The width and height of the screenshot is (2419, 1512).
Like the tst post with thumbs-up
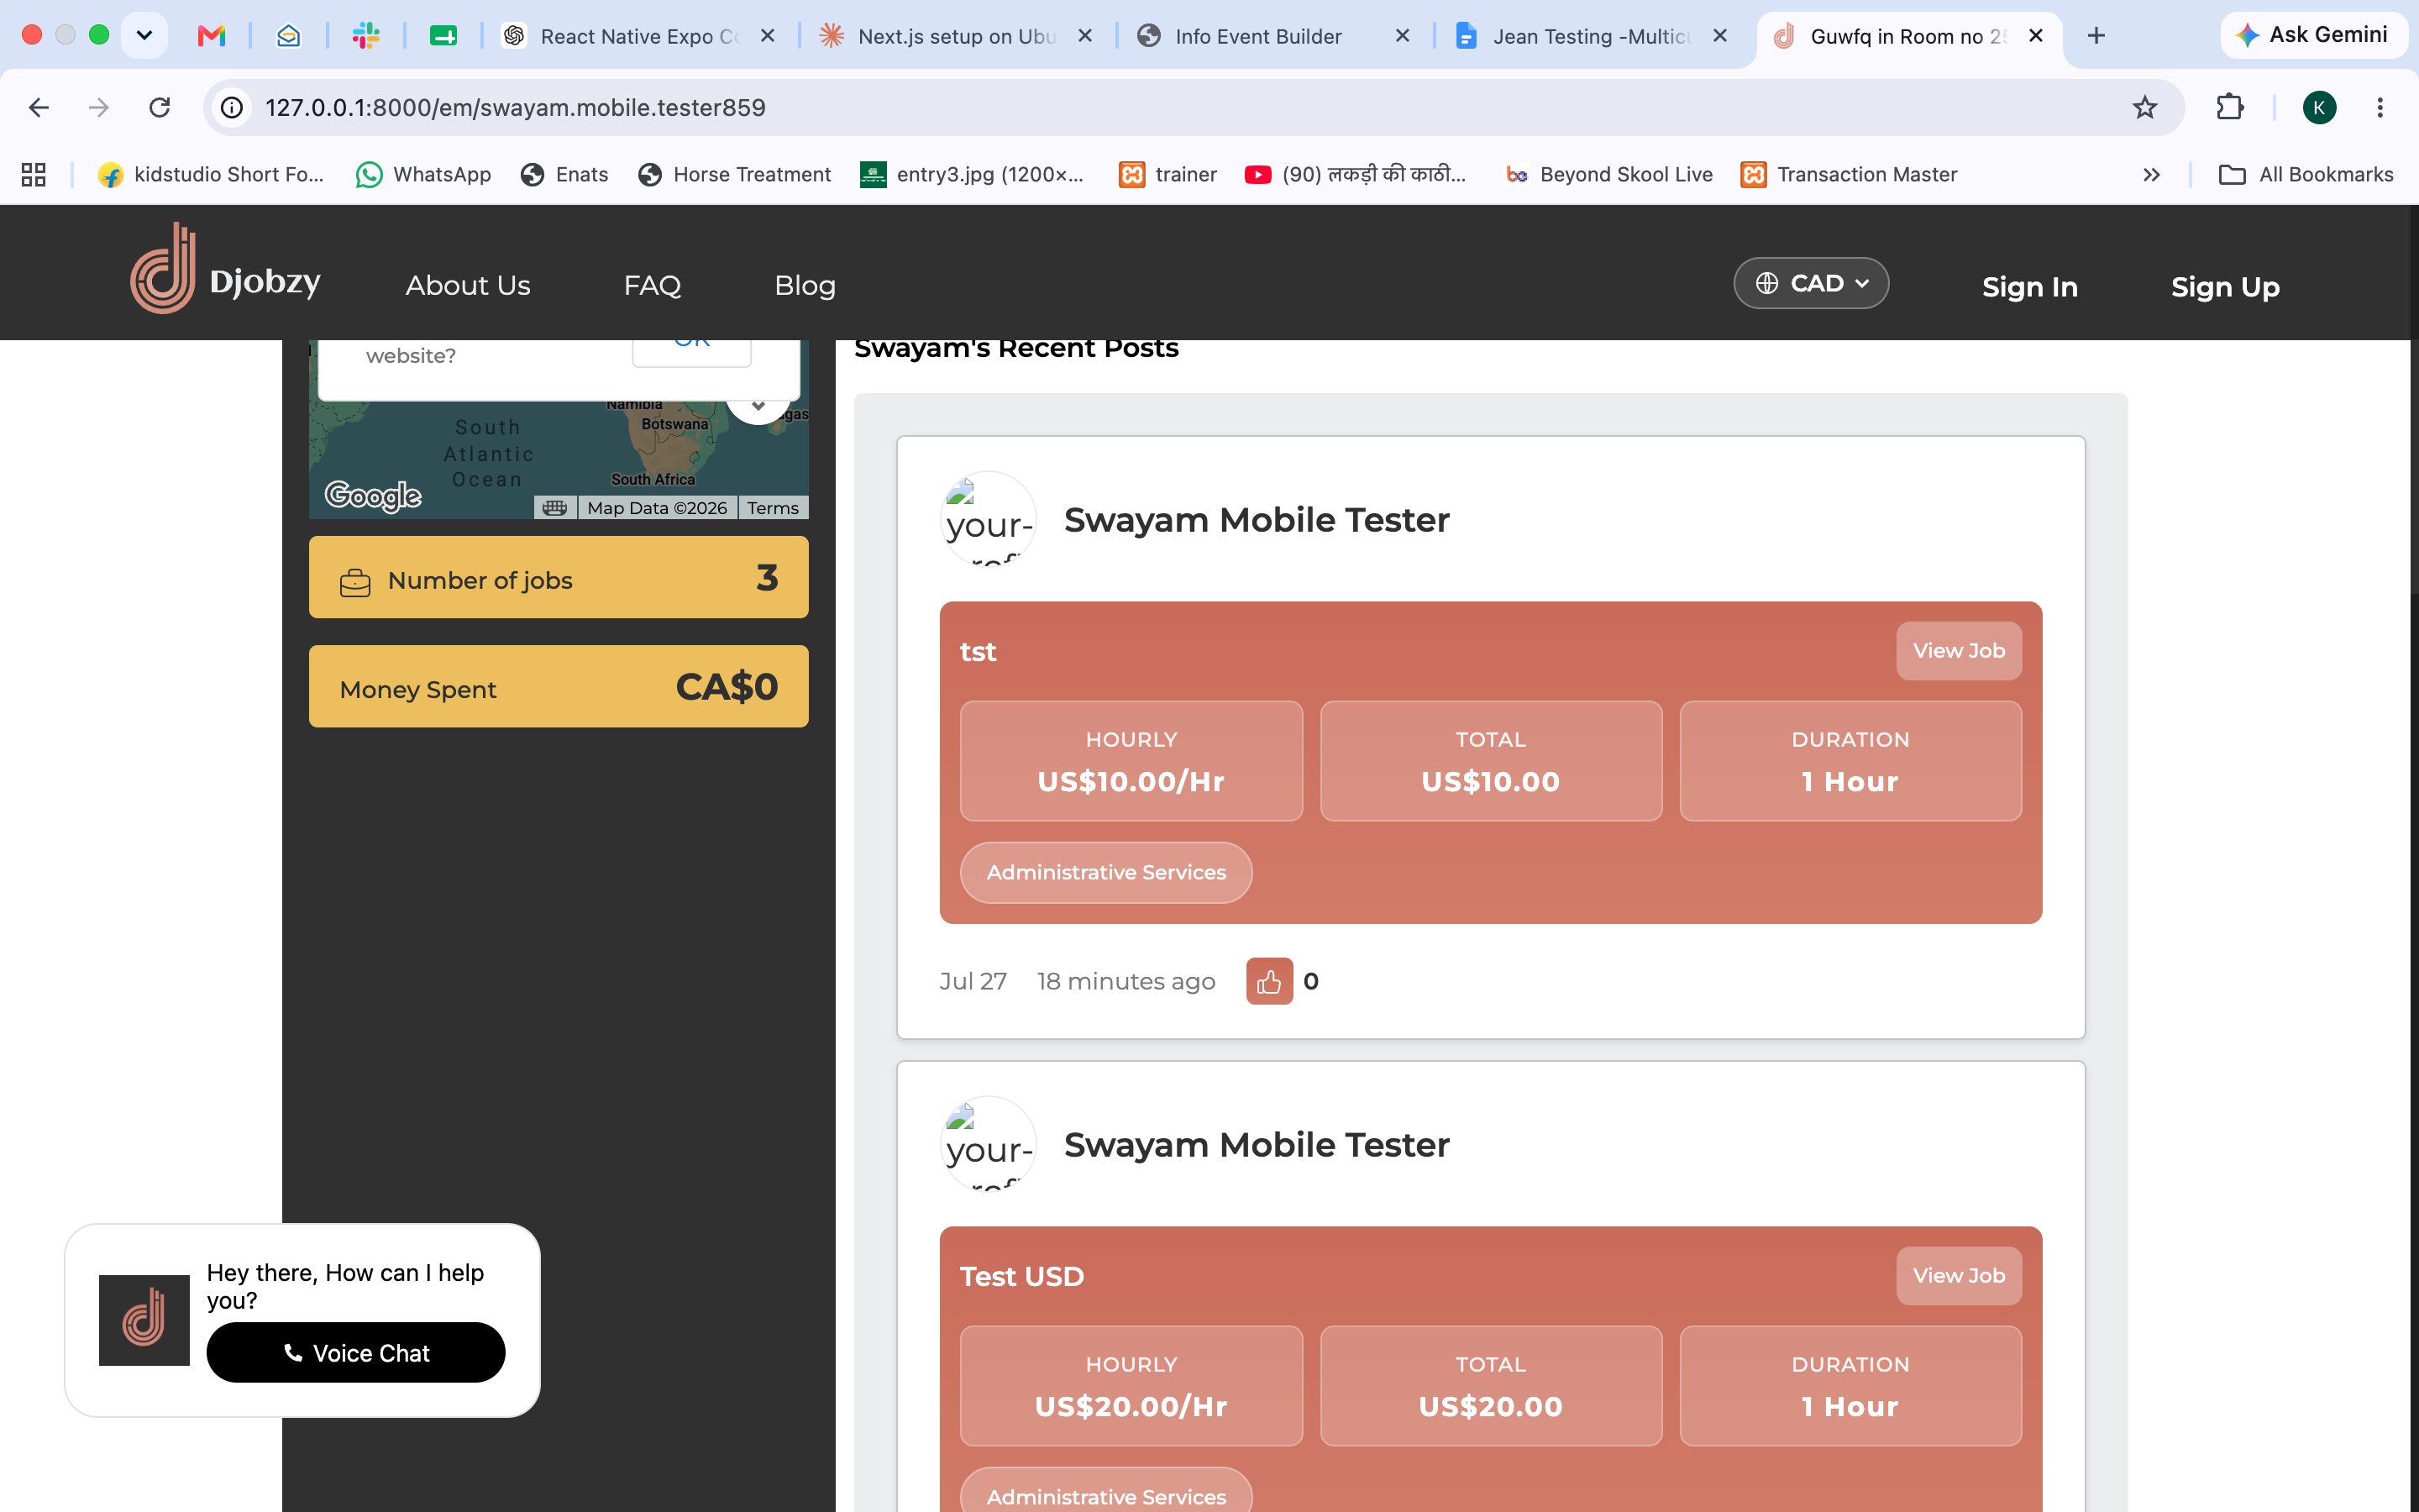(1268, 981)
